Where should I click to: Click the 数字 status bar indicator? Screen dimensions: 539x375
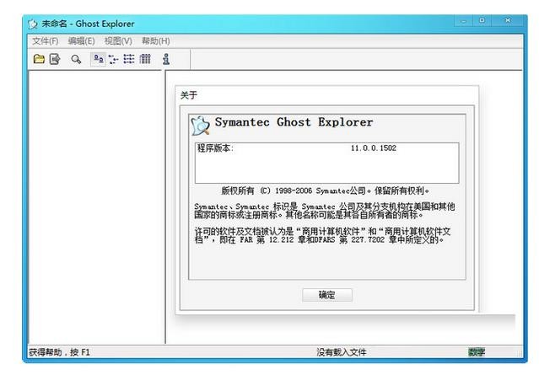(477, 351)
